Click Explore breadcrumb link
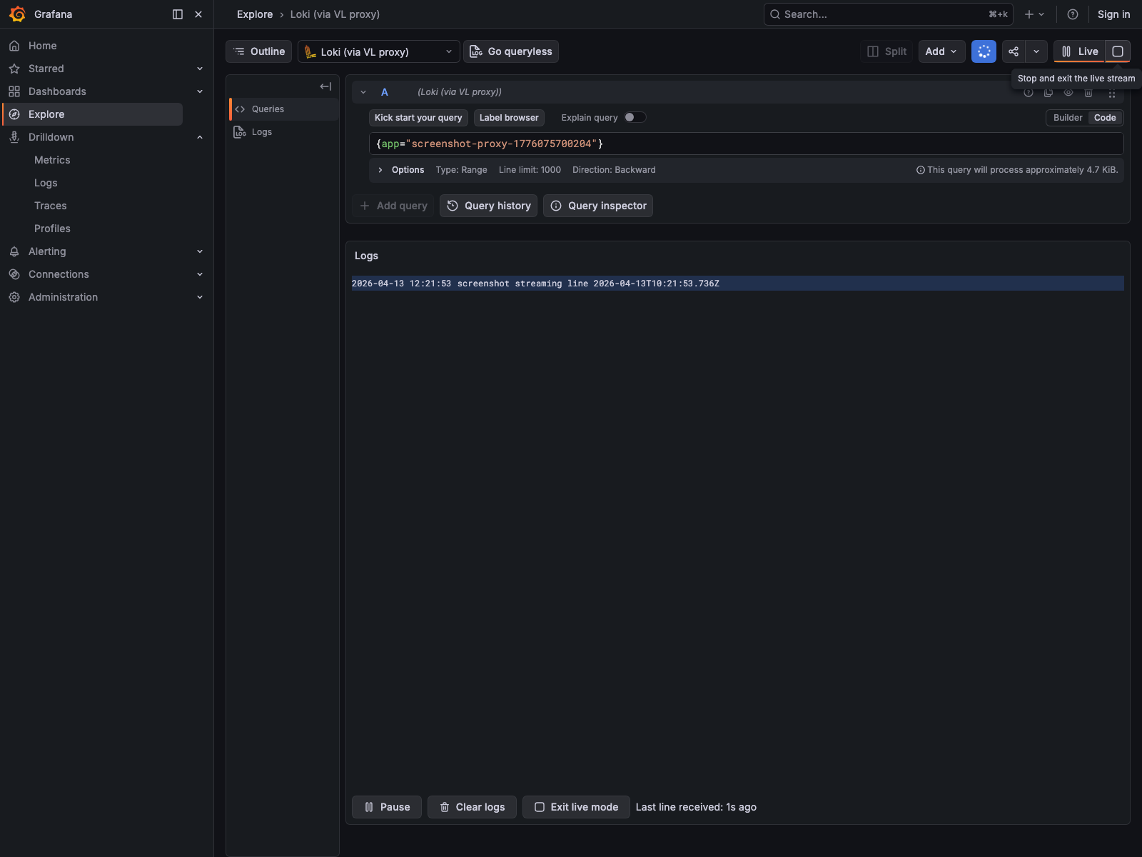1142x857 pixels. point(255,14)
